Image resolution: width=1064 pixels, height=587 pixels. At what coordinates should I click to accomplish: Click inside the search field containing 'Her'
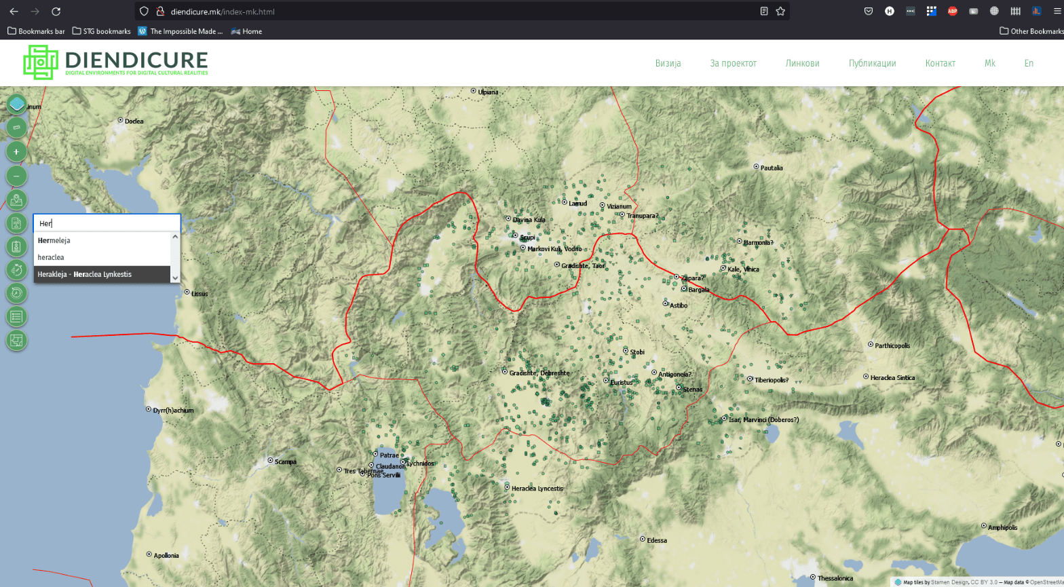coord(107,223)
